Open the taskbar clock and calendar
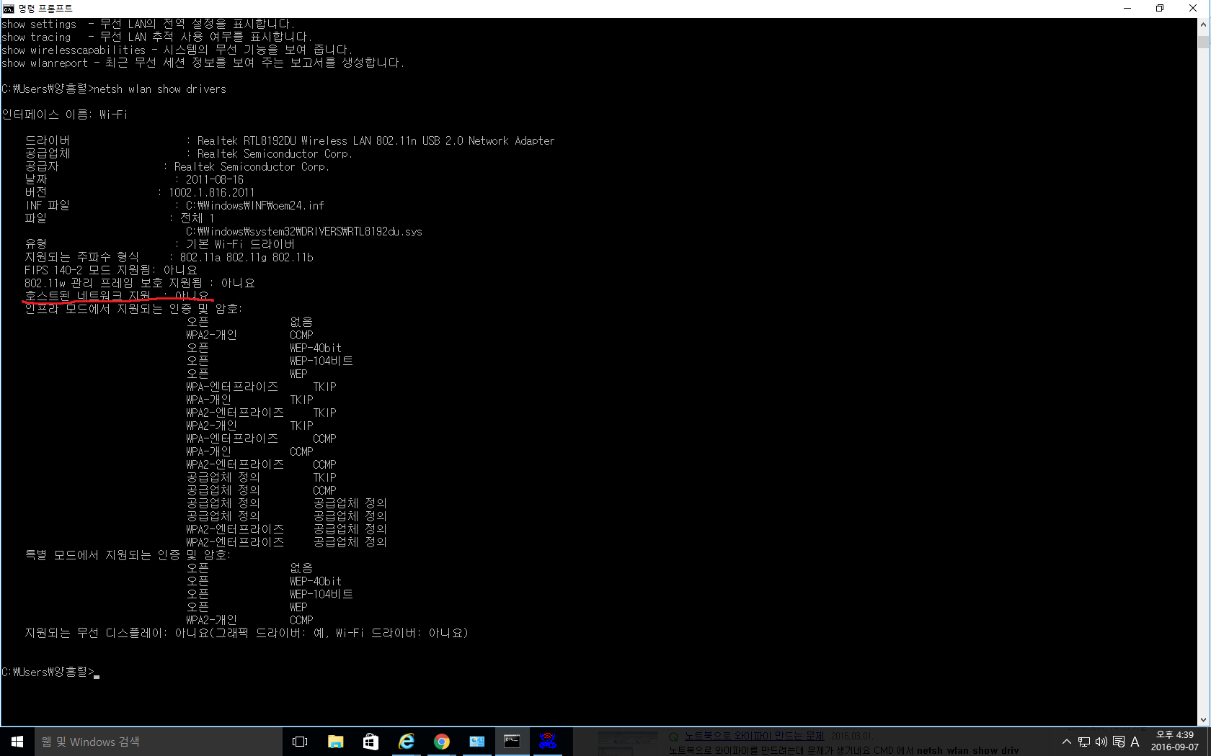 point(1174,742)
